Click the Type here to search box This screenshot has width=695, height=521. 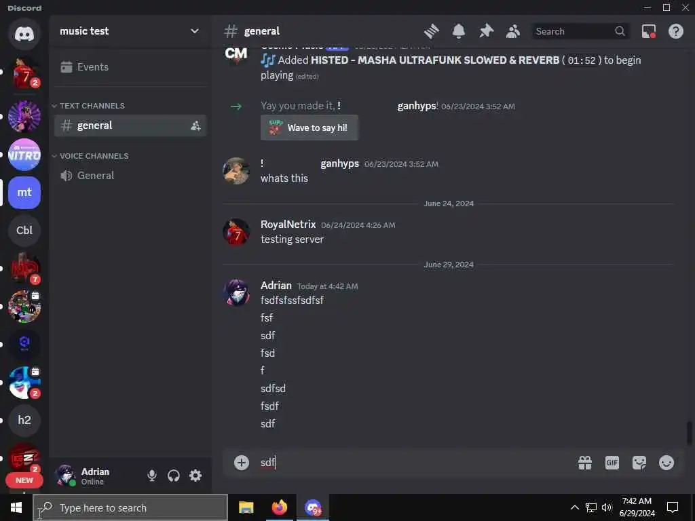(x=130, y=507)
